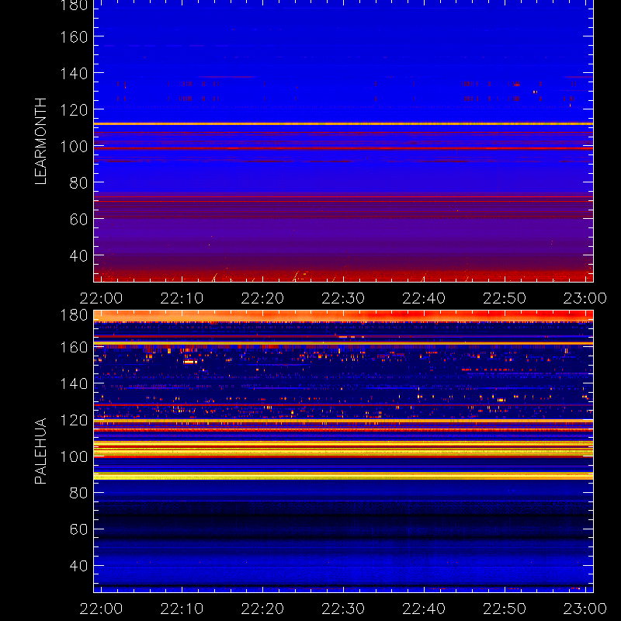The width and height of the screenshot is (621, 621).
Task: Click the 22:30 time label under the Learmonth plot
Action: pos(343,298)
